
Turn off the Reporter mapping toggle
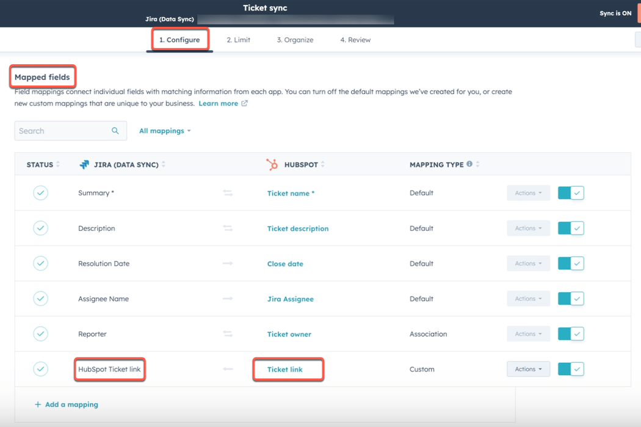coord(571,334)
